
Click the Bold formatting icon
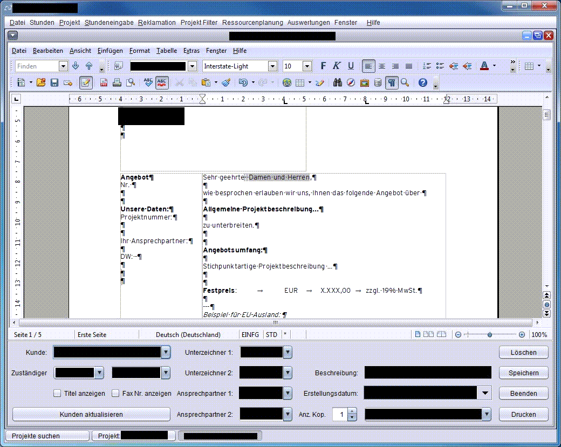click(324, 66)
